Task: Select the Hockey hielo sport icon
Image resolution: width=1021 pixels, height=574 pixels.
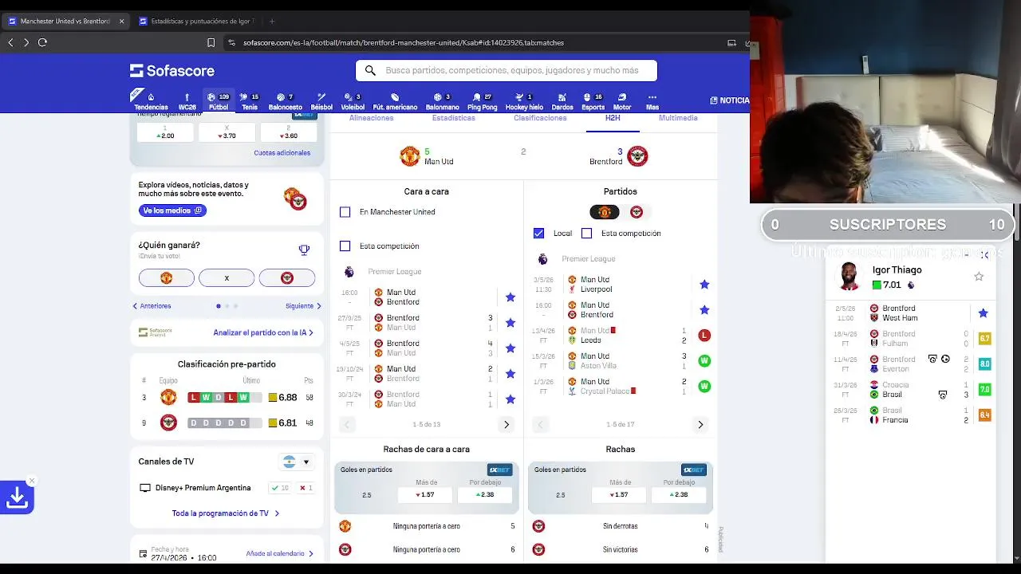Action: (x=524, y=102)
